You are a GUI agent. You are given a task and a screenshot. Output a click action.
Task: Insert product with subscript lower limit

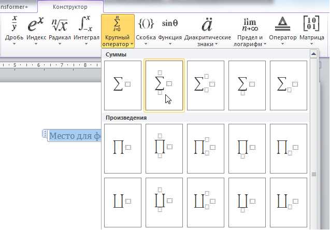click(x=289, y=149)
